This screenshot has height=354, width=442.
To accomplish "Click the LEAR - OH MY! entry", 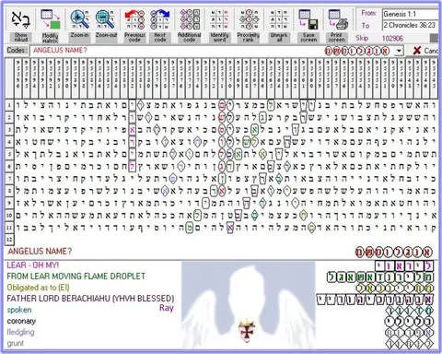I will pyautogui.click(x=33, y=265).
